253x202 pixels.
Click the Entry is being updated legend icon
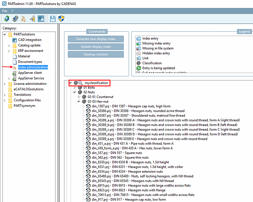pos(139,68)
